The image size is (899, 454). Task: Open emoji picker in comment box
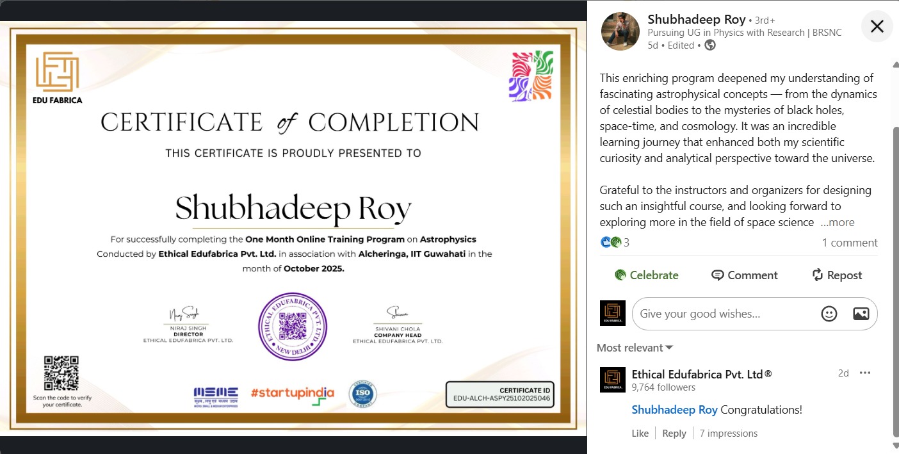(x=829, y=314)
